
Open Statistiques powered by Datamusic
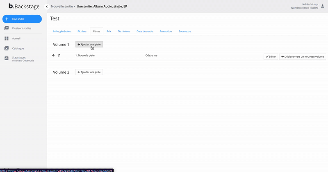click(x=23, y=59)
